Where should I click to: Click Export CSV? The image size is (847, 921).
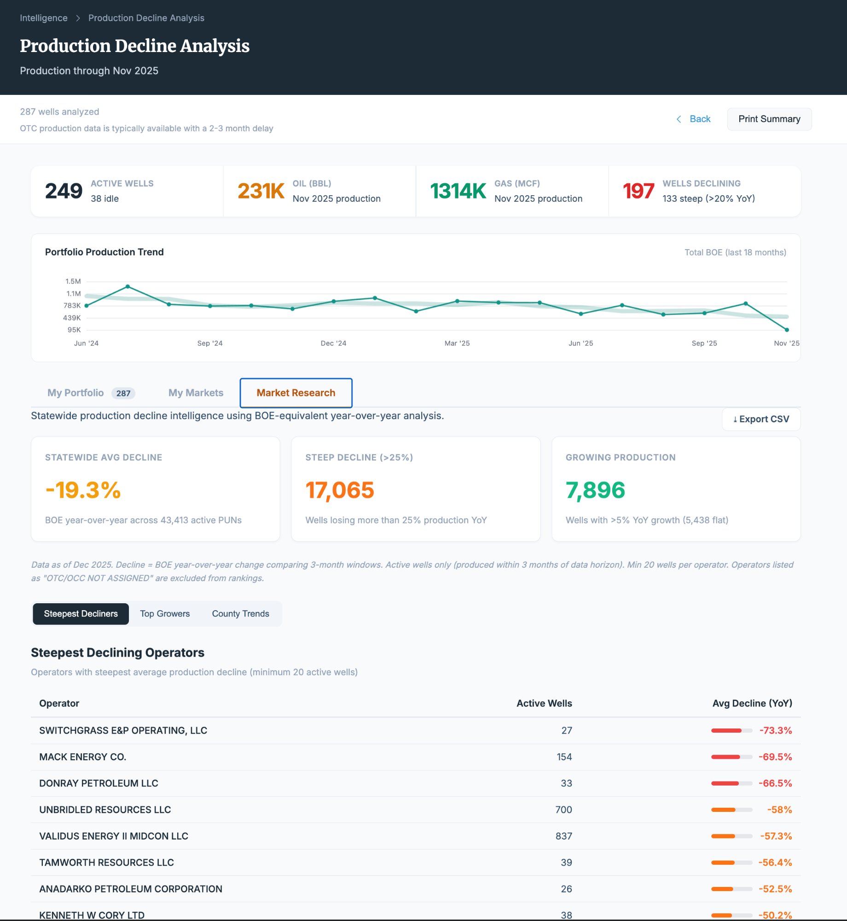point(761,420)
